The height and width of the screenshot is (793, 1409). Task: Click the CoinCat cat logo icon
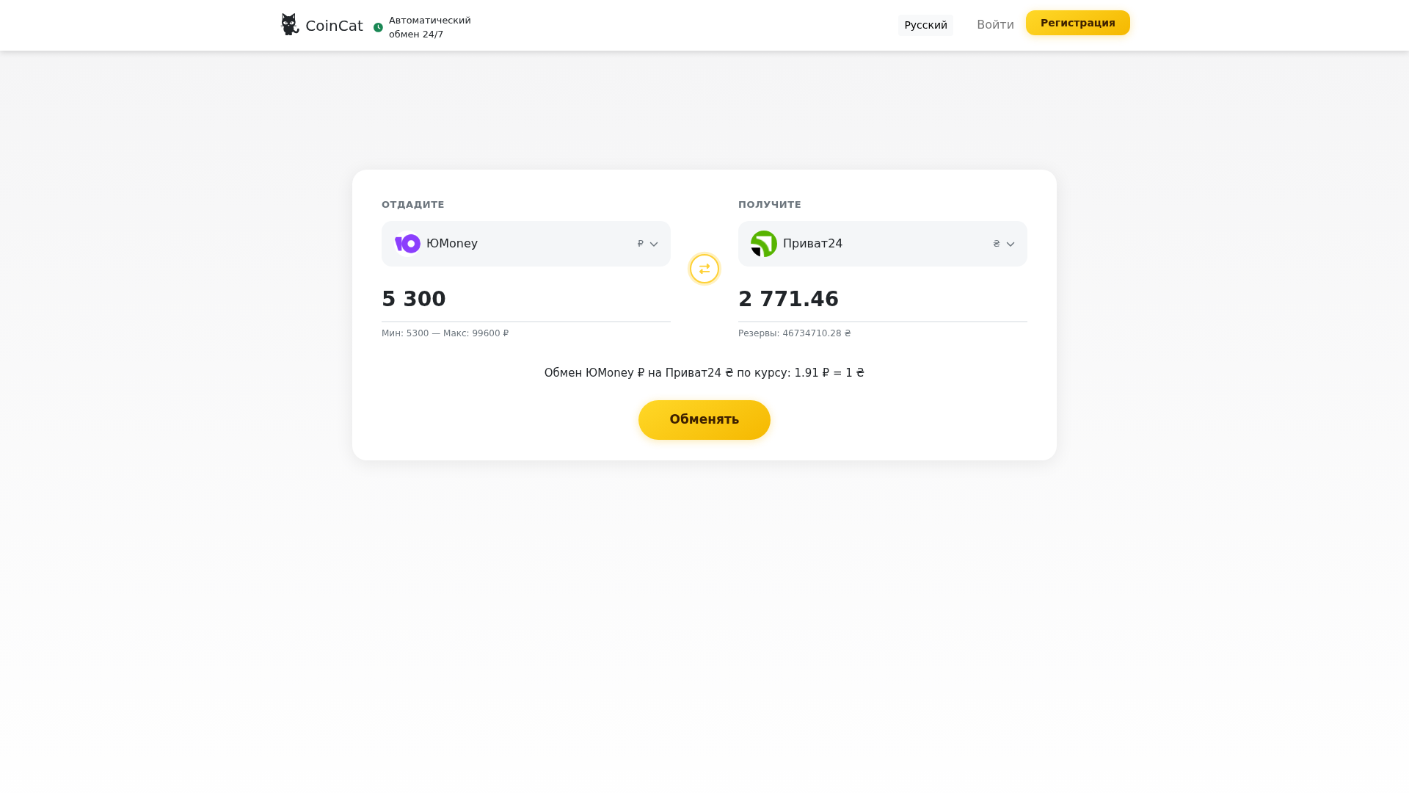(290, 24)
